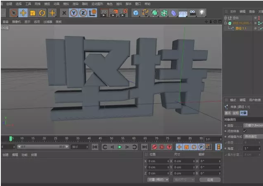Open the 类型 Bezier dropdown

click(253, 125)
